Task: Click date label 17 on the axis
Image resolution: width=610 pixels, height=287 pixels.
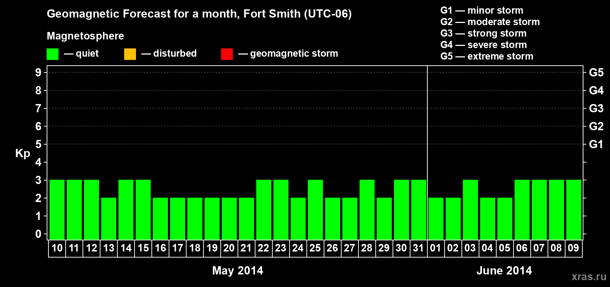Action: click(x=178, y=248)
